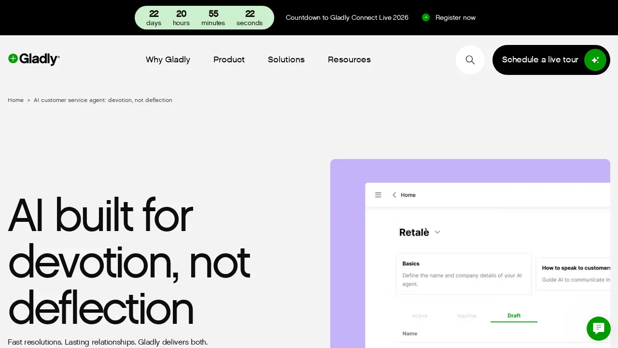Click the green sparkle icon on tour button
The height and width of the screenshot is (348, 618).
(595, 60)
